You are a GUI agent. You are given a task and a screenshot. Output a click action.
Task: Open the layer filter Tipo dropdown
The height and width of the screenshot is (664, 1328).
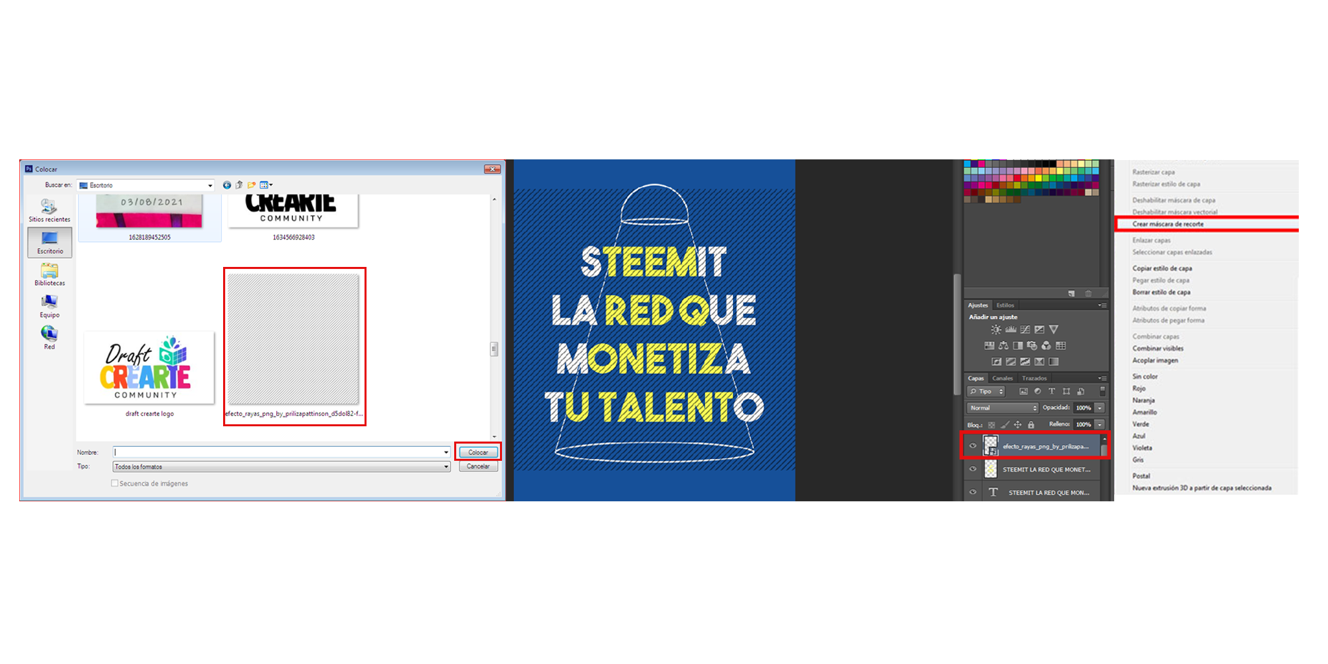click(986, 392)
